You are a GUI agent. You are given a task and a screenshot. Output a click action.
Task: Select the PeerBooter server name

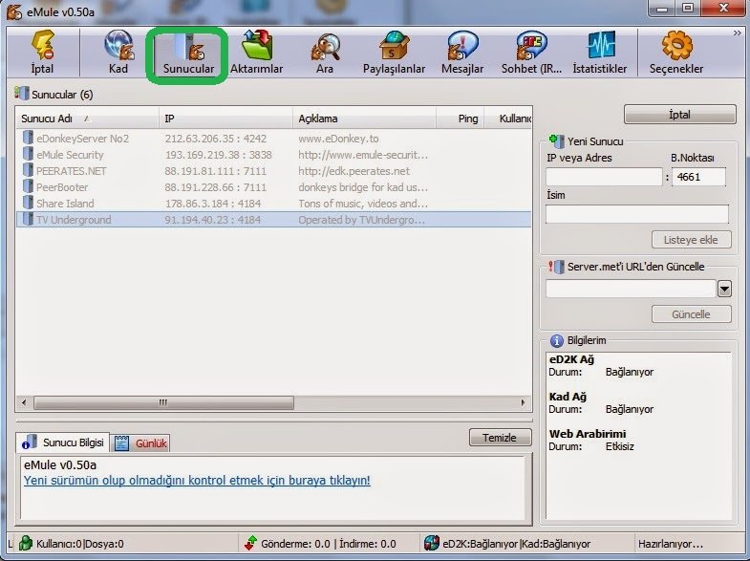point(62,187)
